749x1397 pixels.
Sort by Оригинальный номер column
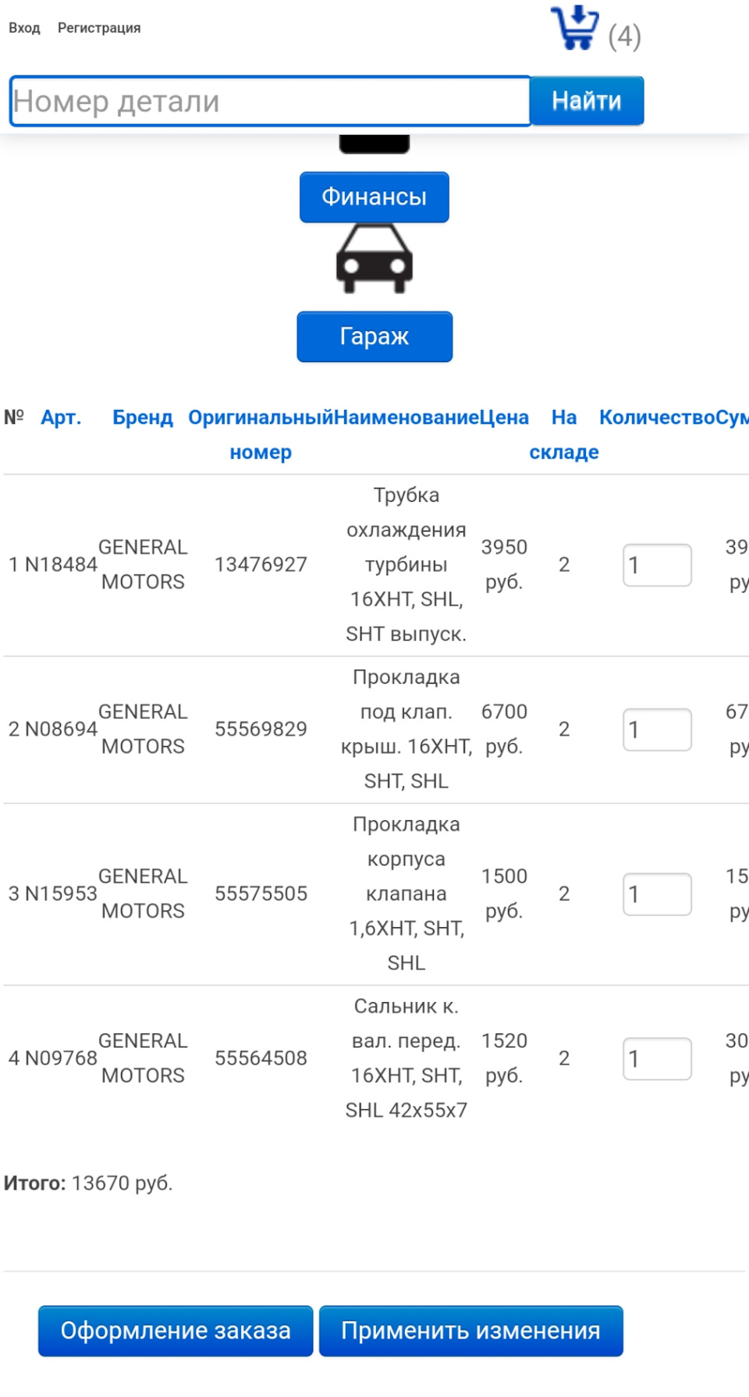[261, 435]
